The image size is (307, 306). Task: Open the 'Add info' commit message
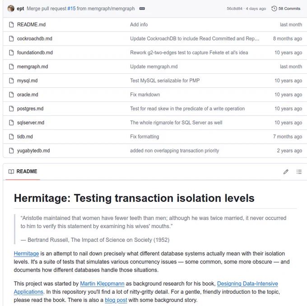(139, 24)
